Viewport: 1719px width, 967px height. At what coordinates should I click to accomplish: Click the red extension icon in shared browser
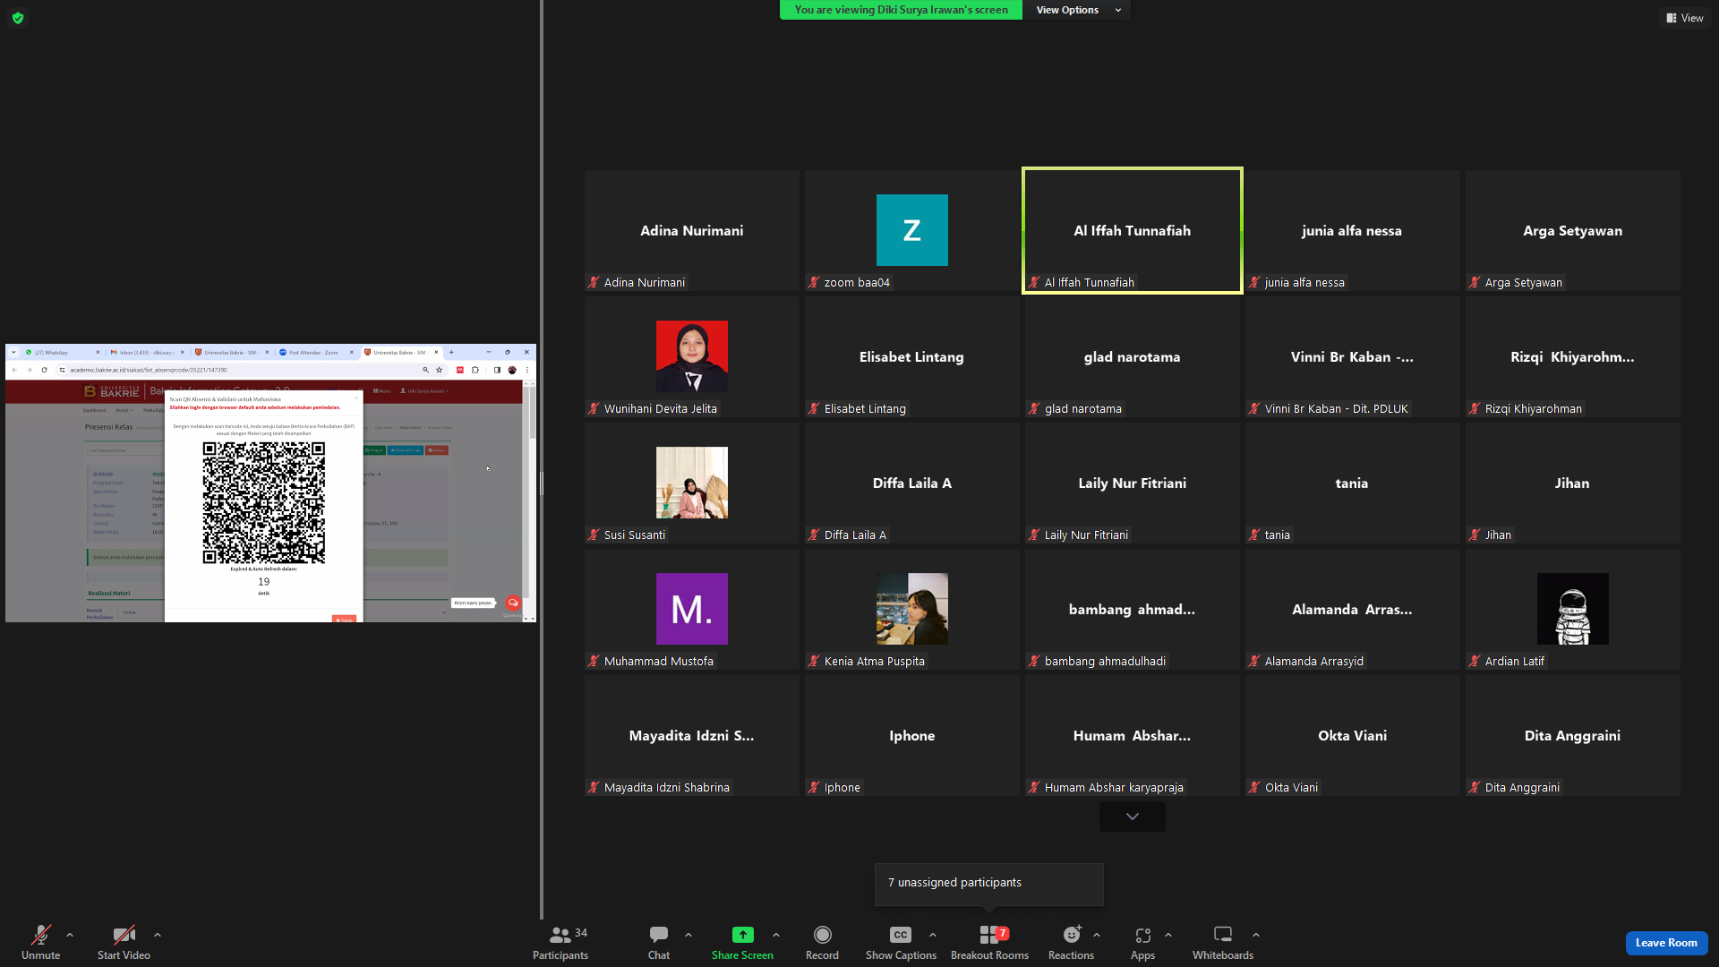coord(460,370)
